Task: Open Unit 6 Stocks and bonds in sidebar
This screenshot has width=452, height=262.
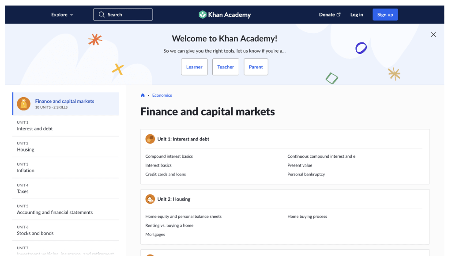Action: tap(66, 230)
